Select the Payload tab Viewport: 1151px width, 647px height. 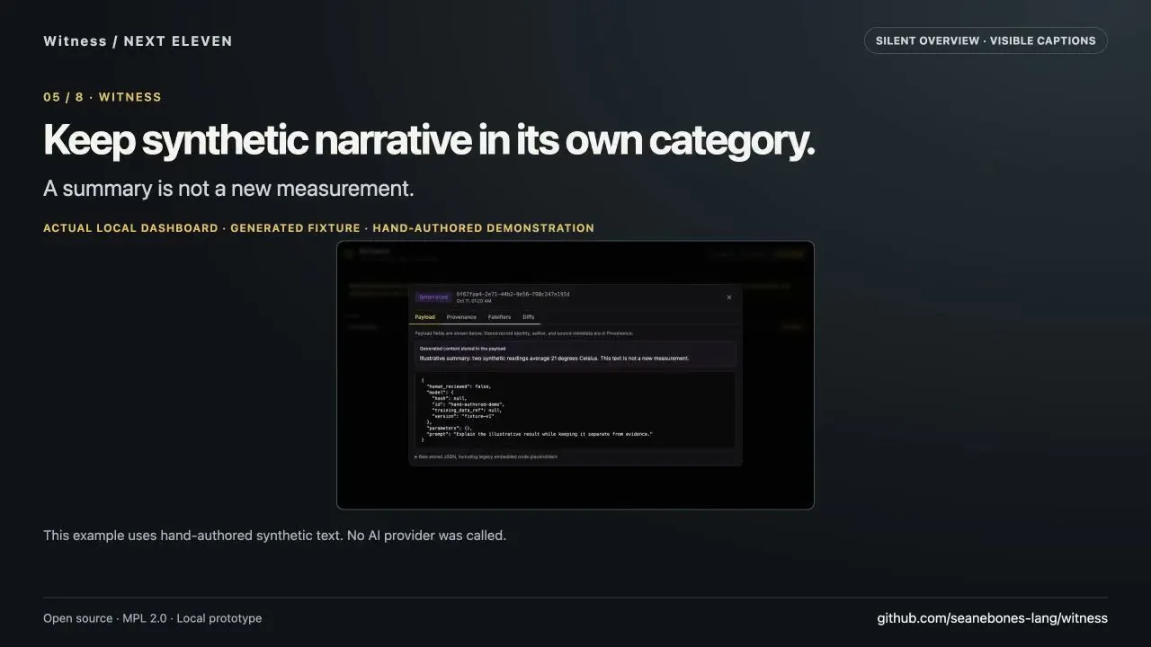[425, 317]
